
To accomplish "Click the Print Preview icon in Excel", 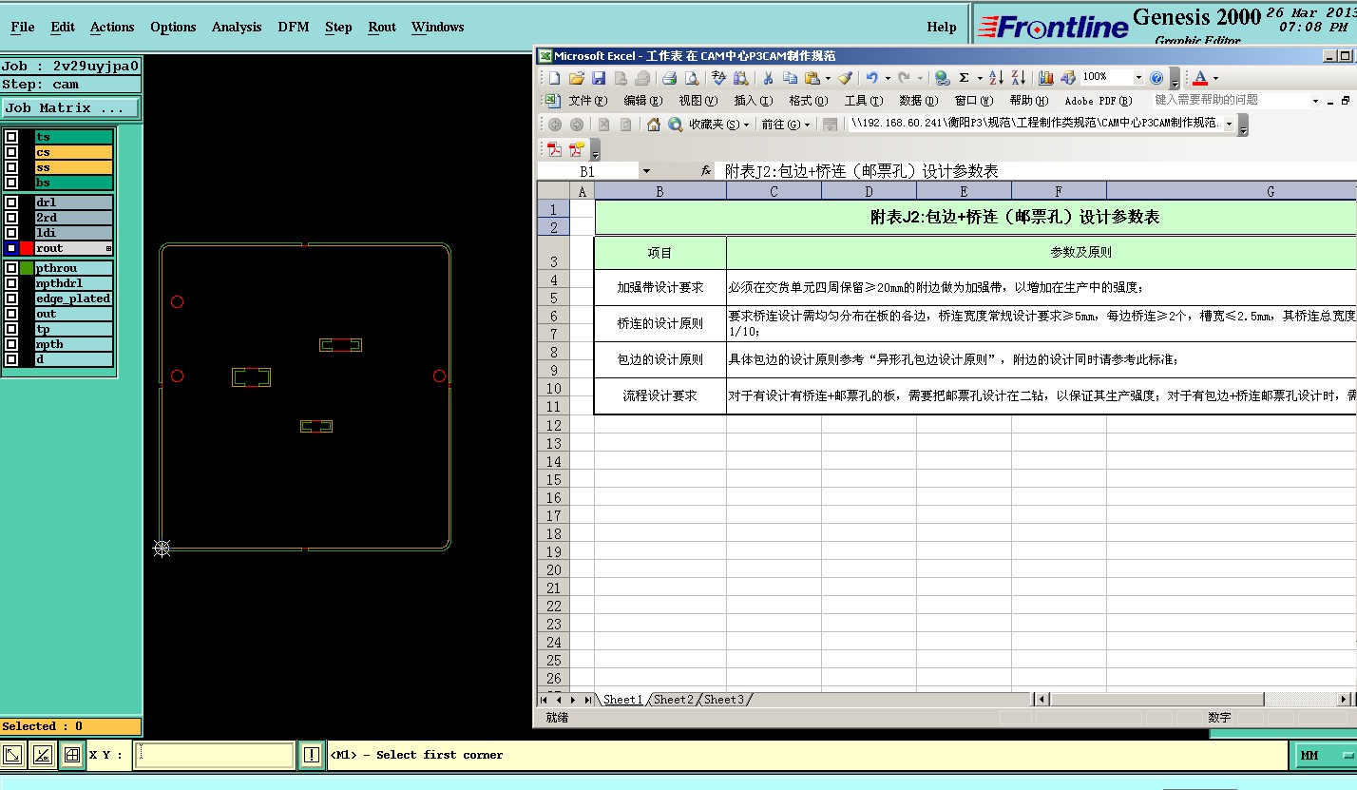I will coord(692,78).
